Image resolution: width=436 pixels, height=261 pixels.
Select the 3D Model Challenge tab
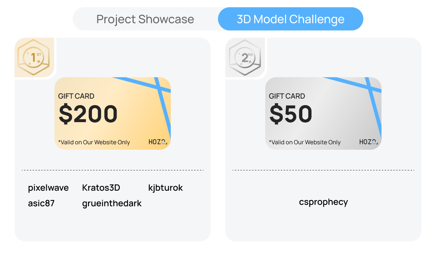tap(290, 19)
